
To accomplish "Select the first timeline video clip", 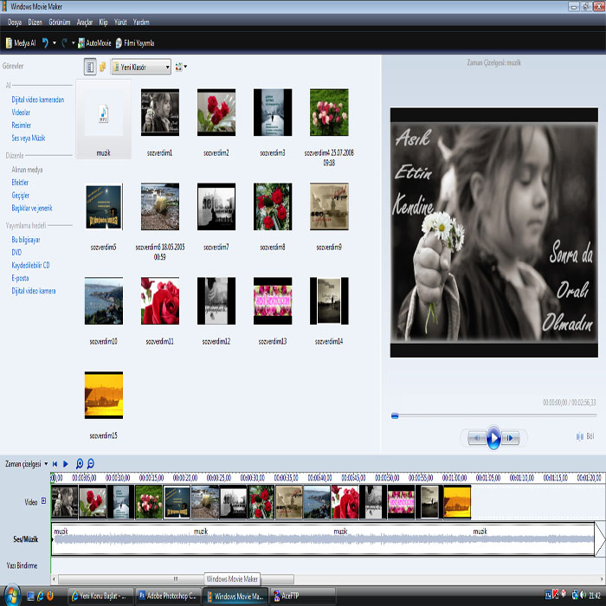I will pos(65,502).
